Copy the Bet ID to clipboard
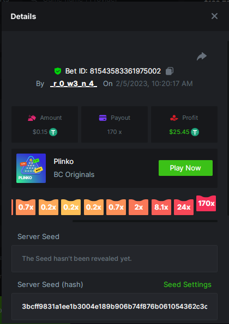The image size is (229, 324). point(170,71)
